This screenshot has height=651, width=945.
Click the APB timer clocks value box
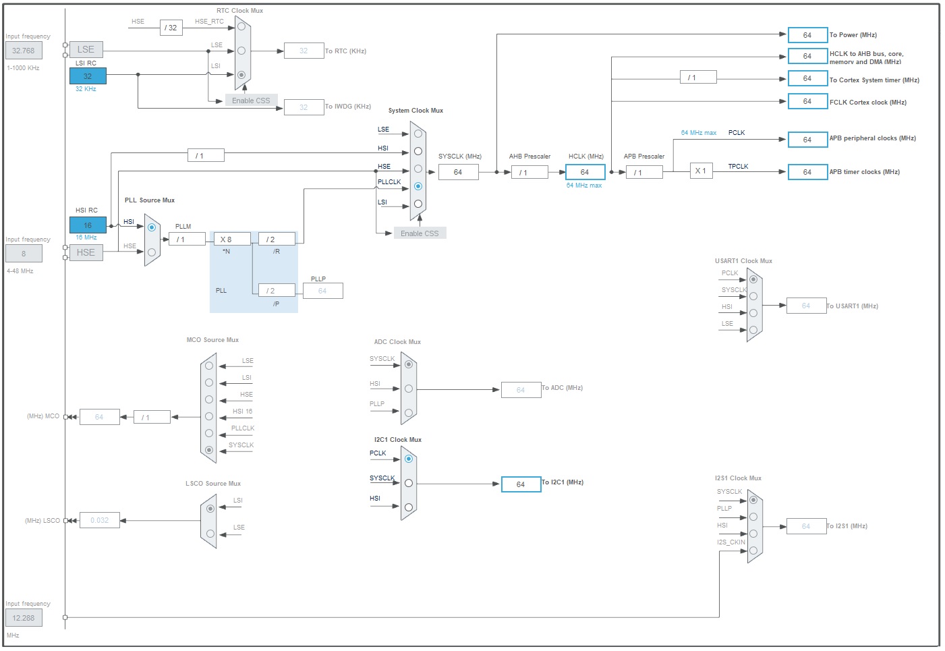click(x=807, y=172)
